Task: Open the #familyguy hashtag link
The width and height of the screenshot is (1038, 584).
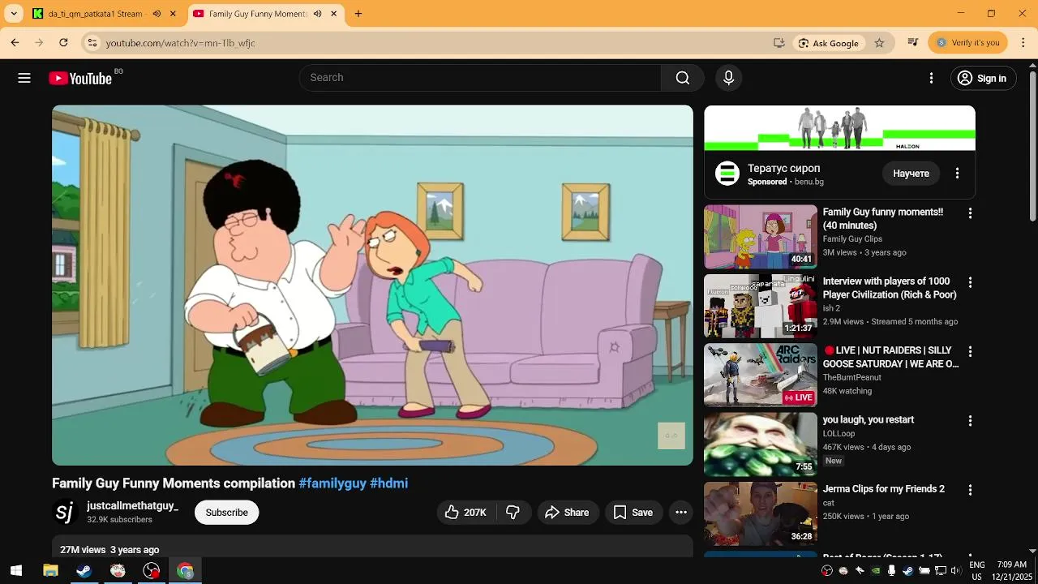Action: (332, 483)
